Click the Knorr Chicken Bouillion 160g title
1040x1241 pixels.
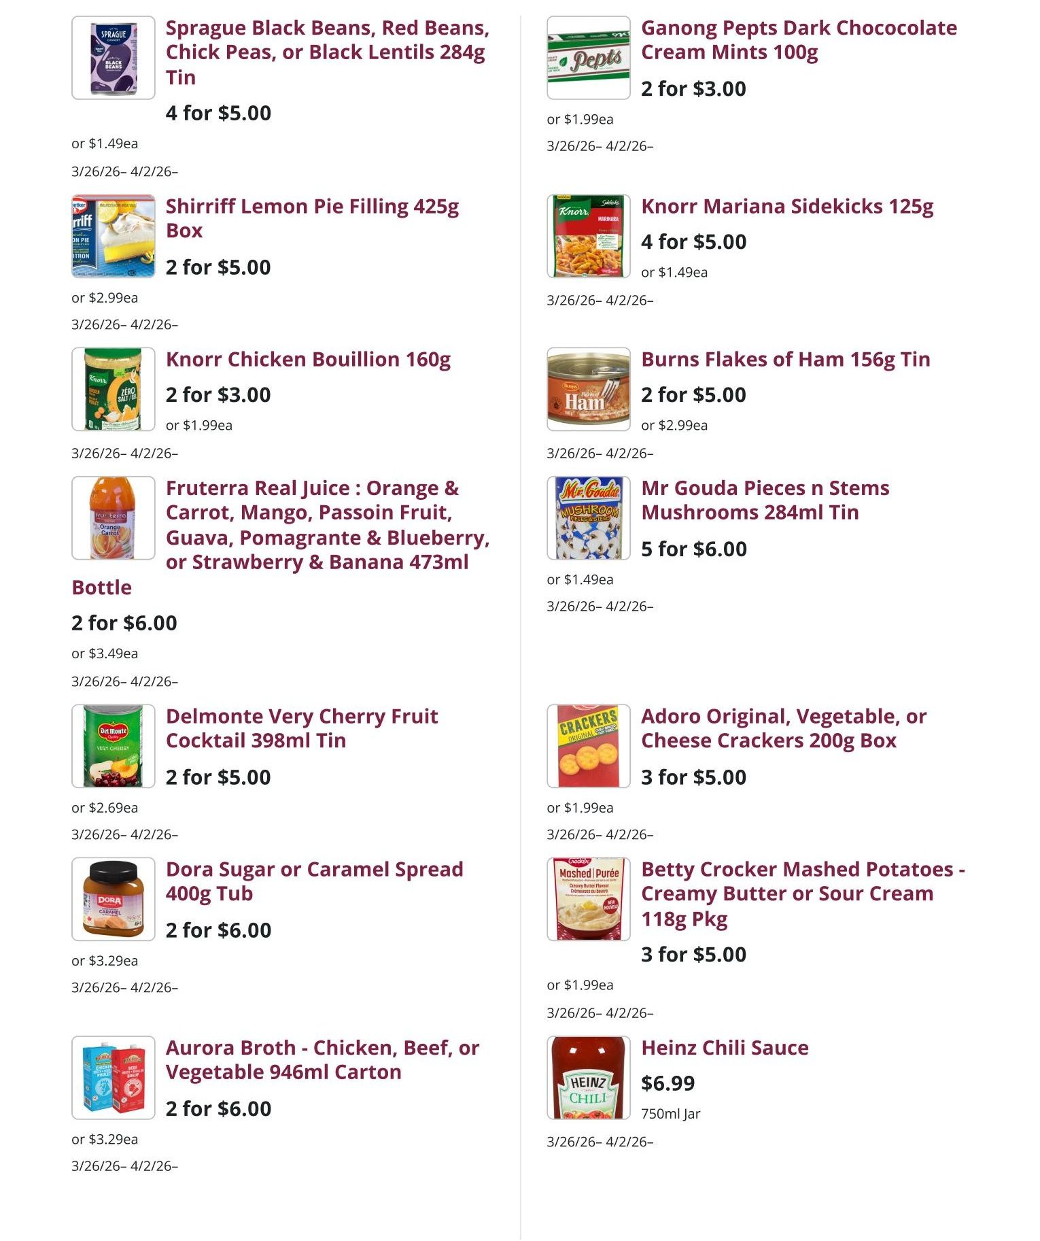click(x=308, y=360)
